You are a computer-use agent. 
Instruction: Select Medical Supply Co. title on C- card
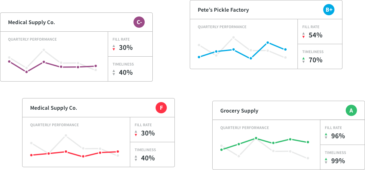click(31, 23)
